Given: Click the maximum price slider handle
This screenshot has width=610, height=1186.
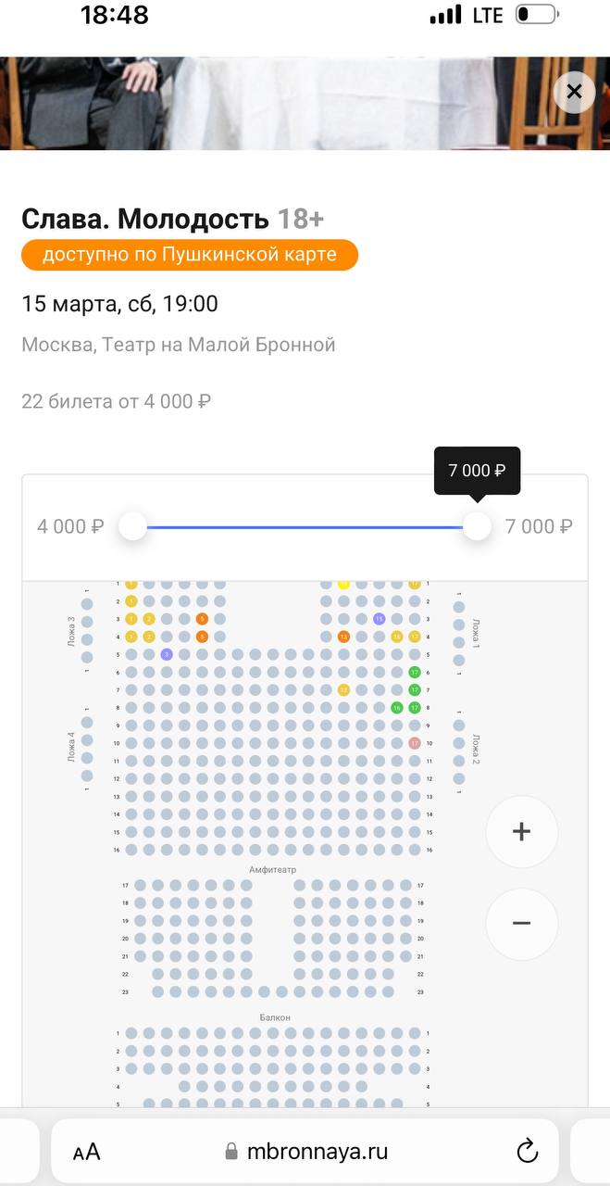Looking at the screenshot, I should click(x=477, y=526).
